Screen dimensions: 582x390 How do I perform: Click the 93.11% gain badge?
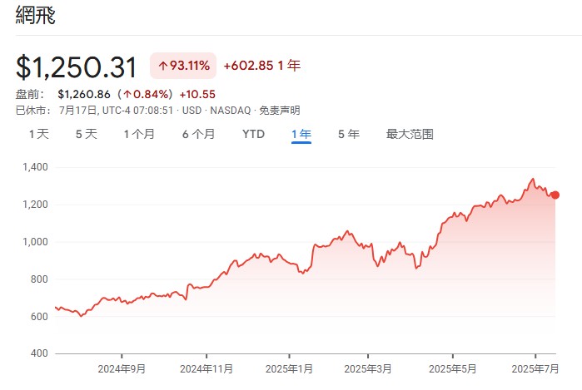[x=183, y=66]
